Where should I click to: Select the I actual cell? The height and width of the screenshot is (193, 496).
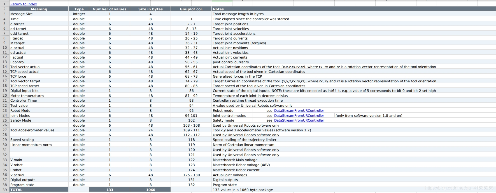coord(39,57)
